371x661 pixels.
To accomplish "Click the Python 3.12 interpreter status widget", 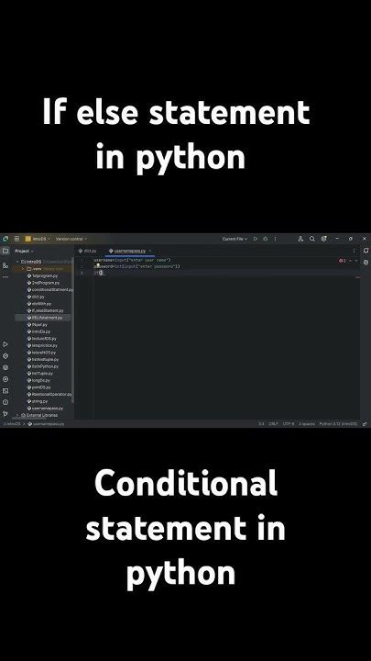I will point(338,423).
